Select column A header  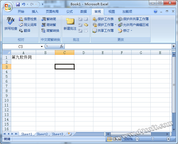click(x=23, y=53)
